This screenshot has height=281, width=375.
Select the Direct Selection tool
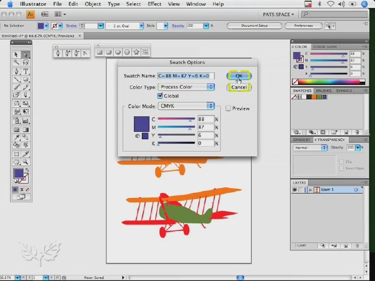pyautogui.click(x=26, y=54)
